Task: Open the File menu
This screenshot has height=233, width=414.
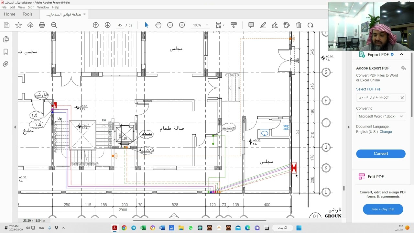Action: click(x=4, y=7)
